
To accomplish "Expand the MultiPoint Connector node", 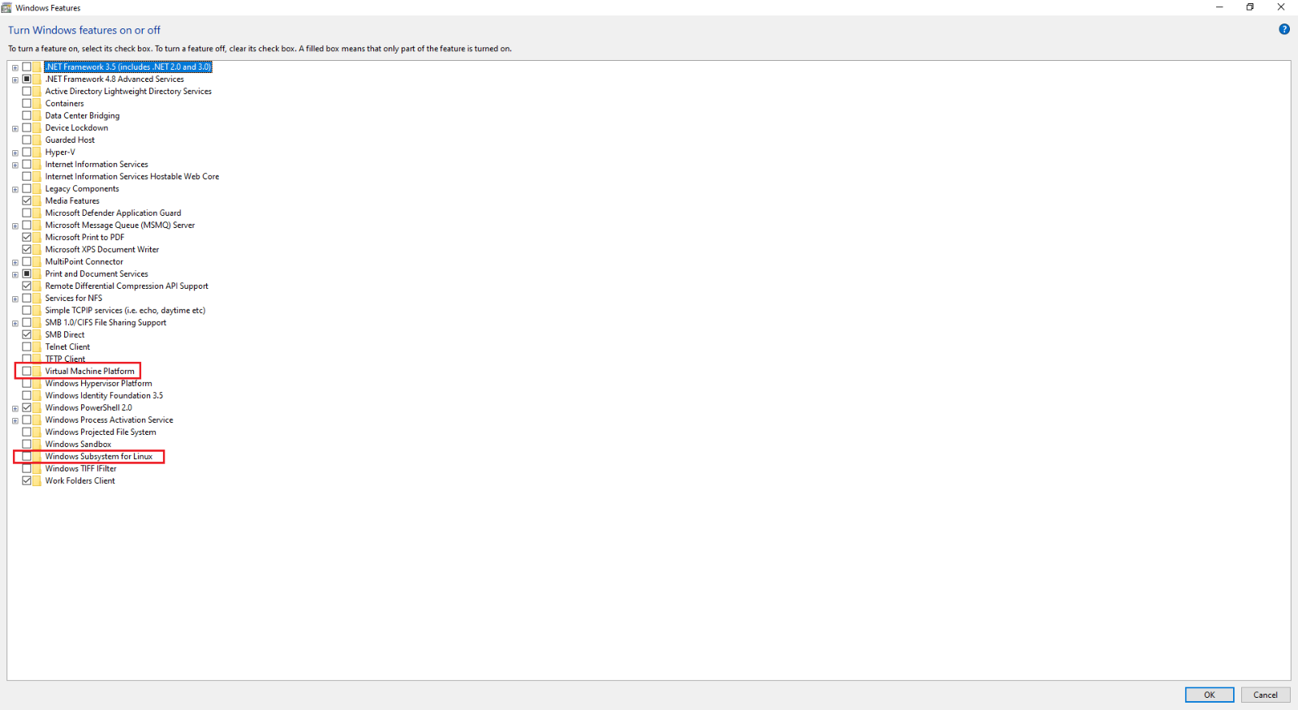I will pos(15,262).
